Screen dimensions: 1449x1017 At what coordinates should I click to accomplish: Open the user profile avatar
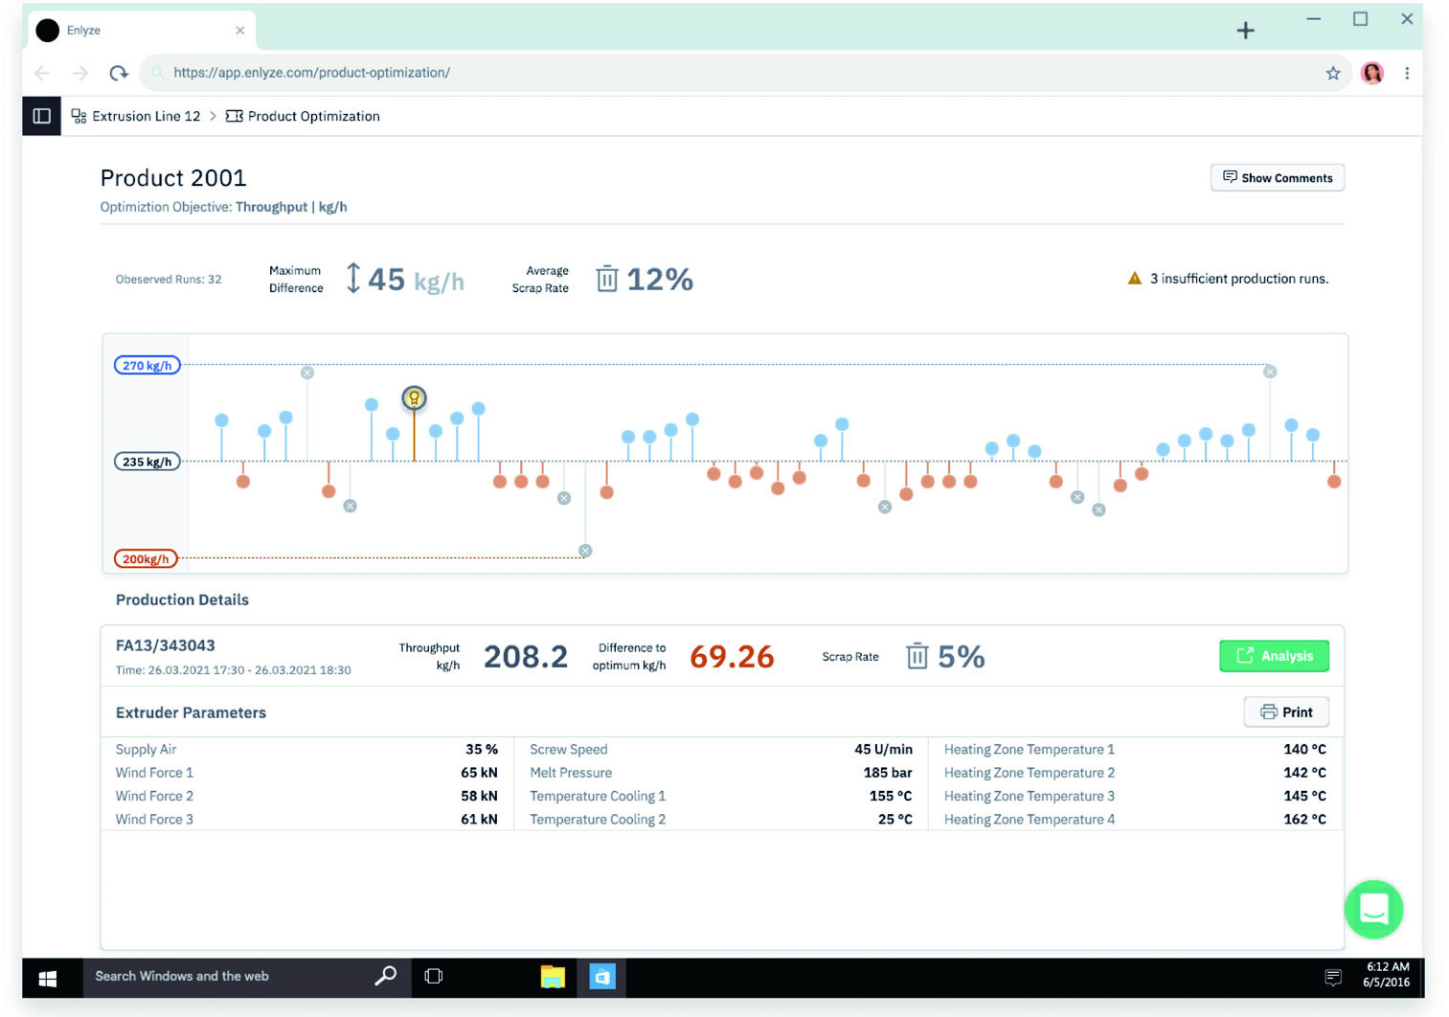(1371, 73)
